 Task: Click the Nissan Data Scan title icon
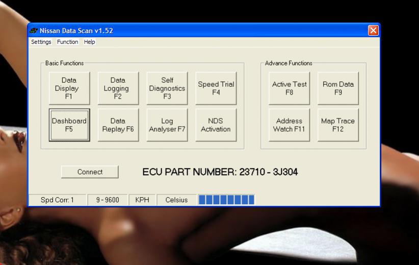click(34, 31)
